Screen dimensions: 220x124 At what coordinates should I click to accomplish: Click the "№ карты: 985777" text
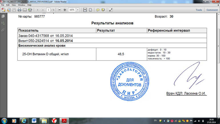(x=31, y=16)
